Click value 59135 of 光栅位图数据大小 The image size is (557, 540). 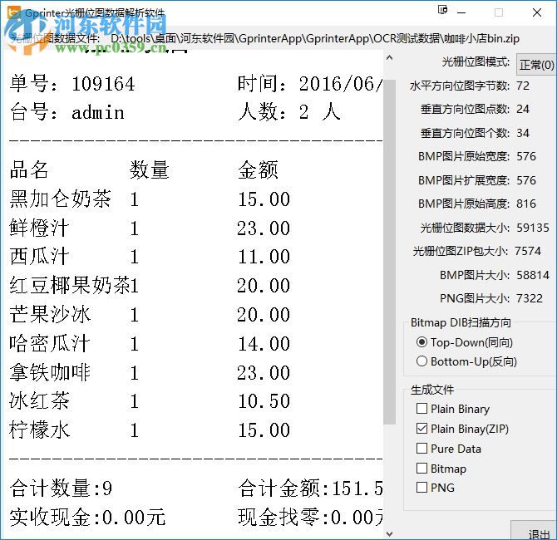tap(533, 228)
